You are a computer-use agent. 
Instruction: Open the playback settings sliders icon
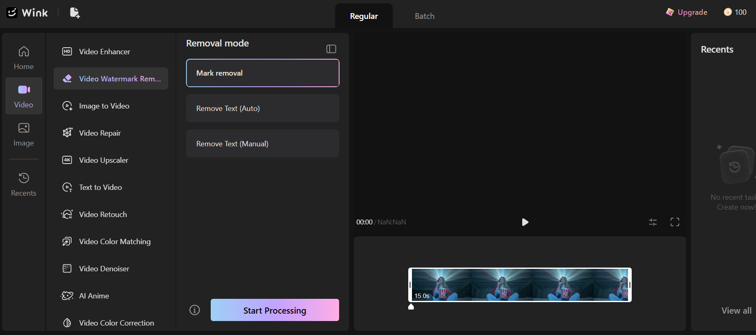653,222
